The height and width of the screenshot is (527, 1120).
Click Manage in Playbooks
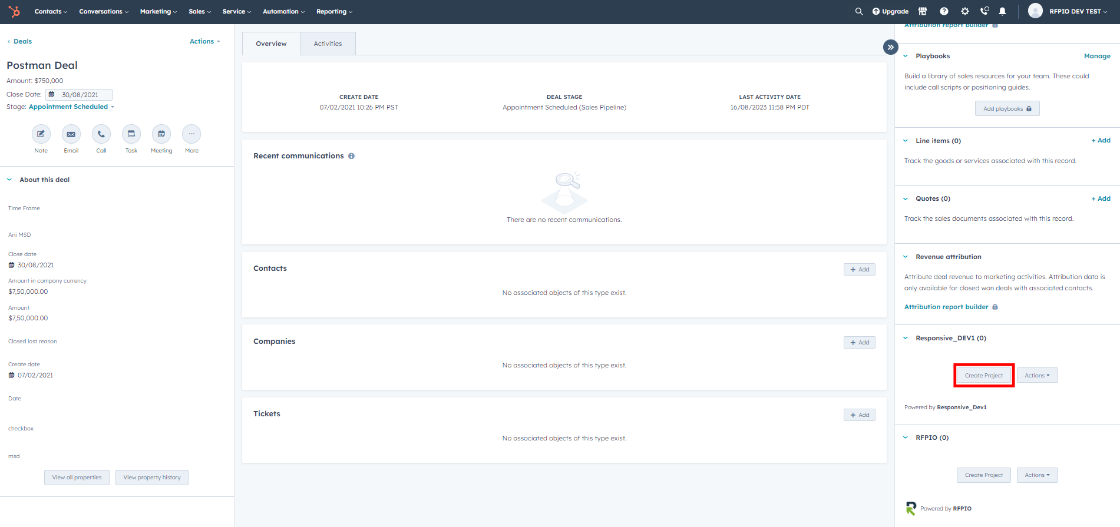pyautogui.click(x=1097, y=56)
